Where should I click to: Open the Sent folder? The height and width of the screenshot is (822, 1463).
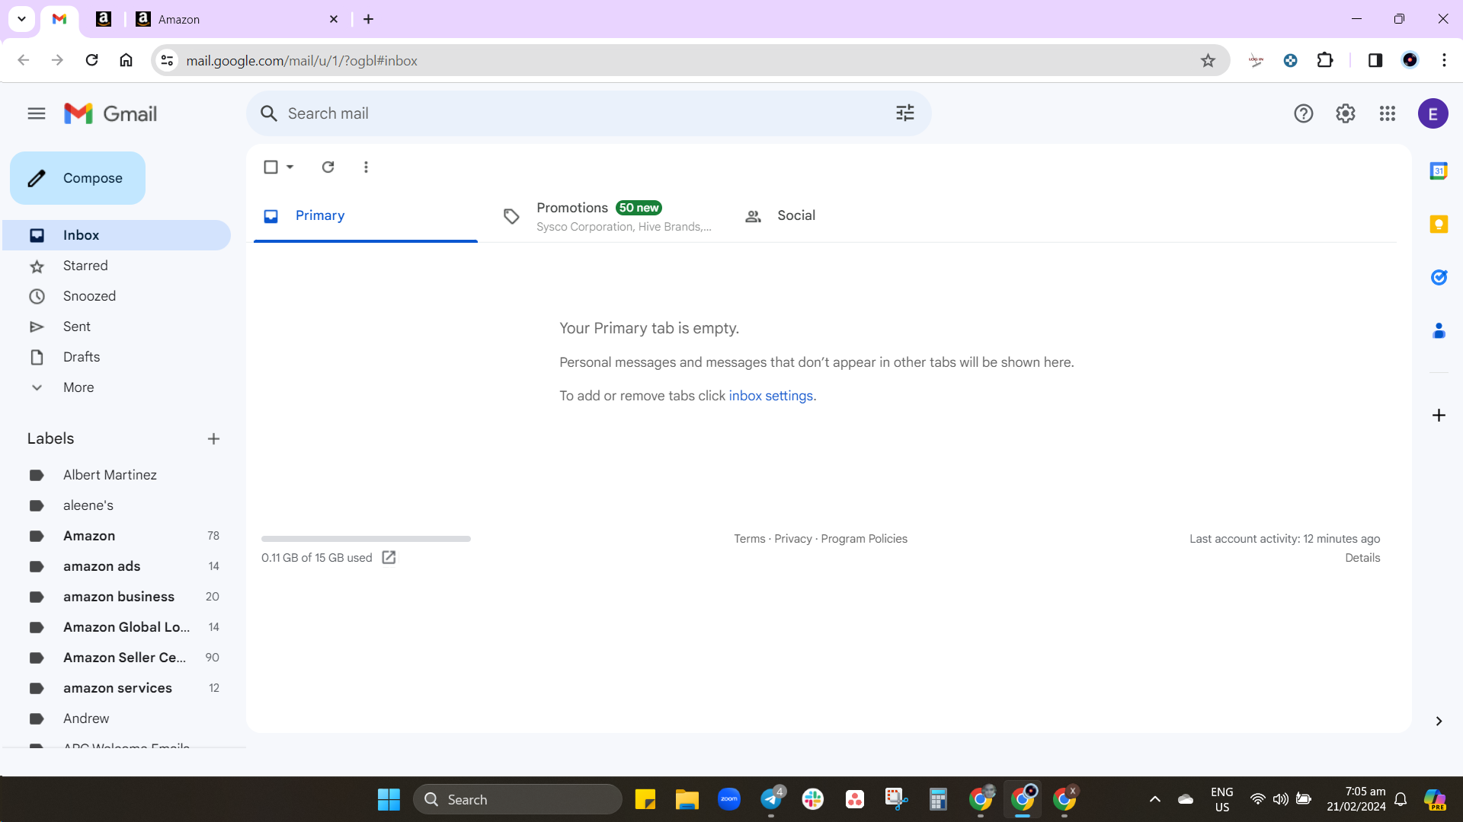[116, 327]
